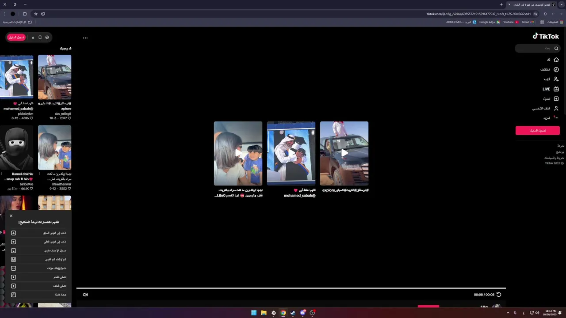
Task: Open the Company footer link
Action: point(561,146)
